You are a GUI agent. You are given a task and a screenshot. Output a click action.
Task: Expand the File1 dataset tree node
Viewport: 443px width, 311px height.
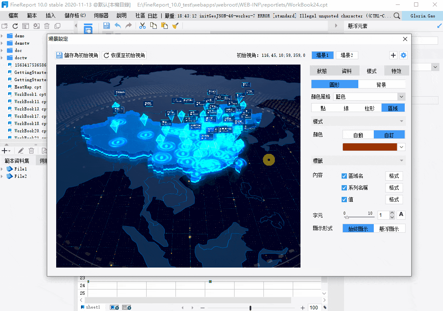coord(2,169)
